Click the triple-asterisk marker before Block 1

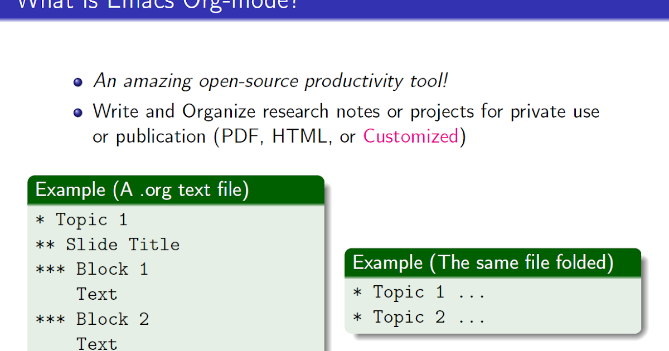tap(51, 270)
